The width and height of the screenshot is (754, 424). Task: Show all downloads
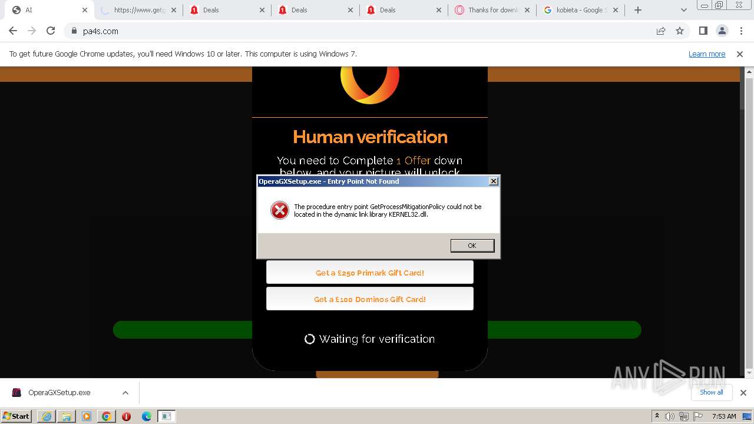point(712,392)
